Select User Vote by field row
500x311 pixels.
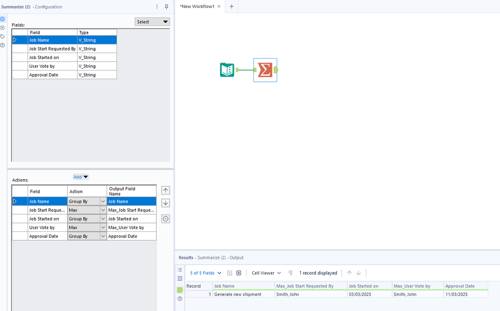coord(65,66)
